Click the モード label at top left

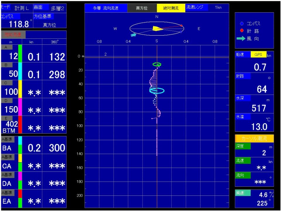(x=5, y=7)
